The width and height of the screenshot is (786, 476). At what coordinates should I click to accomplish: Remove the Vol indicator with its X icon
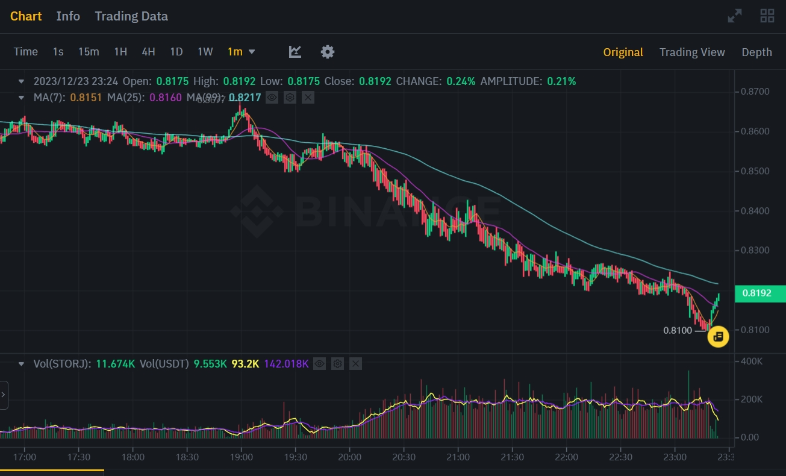[355, 363]
